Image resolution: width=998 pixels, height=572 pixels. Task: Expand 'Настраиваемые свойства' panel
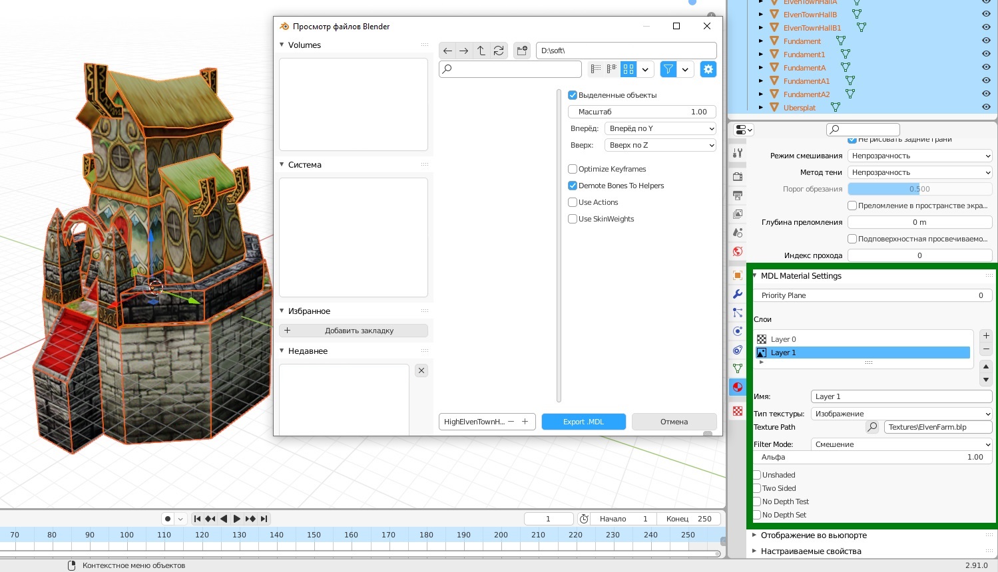click(755, 551)
